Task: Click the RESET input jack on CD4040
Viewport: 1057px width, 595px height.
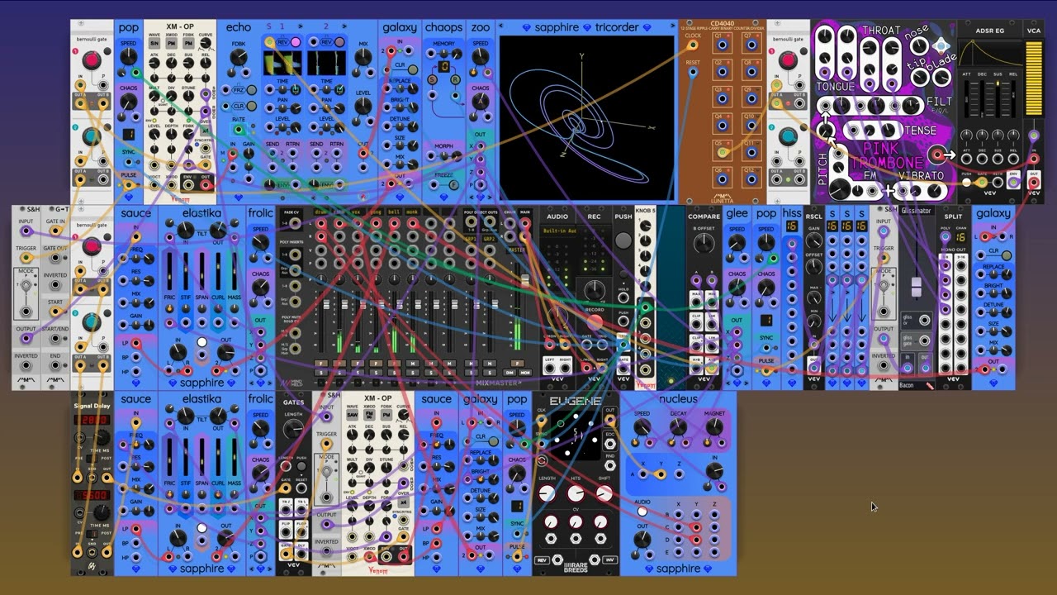Action: click(x=694, y=72)
